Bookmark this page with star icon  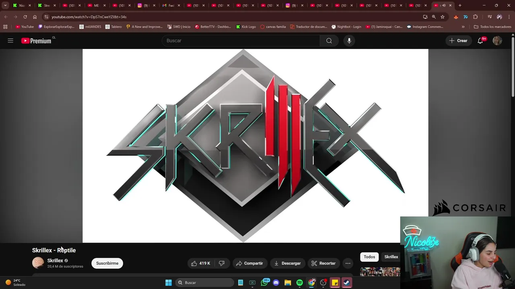click(x=443, y=17)
